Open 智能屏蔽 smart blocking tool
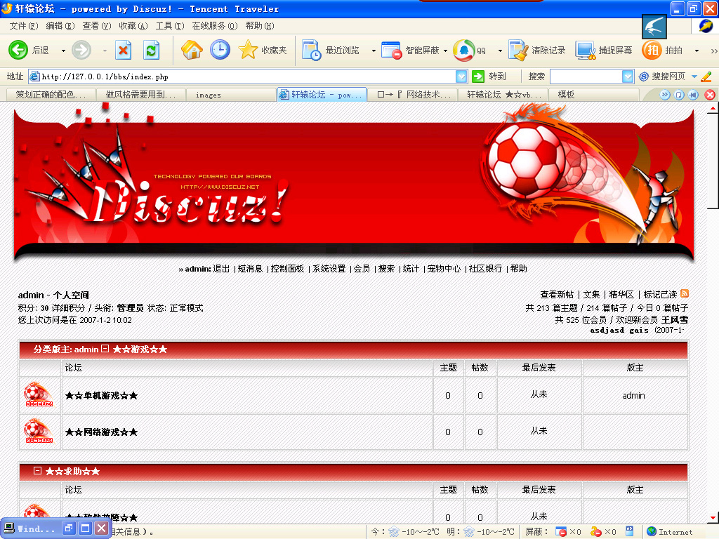 (410, 51)
